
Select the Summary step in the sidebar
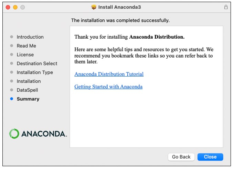pyautogui.click(x=28, y=99)
